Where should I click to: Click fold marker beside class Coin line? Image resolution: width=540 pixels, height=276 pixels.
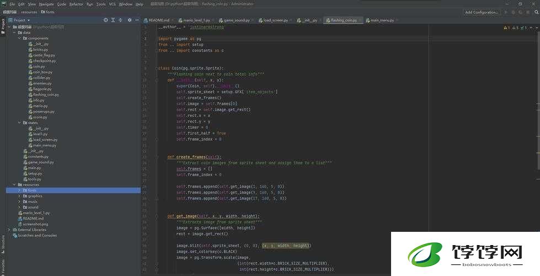click(x=156, y=68)
